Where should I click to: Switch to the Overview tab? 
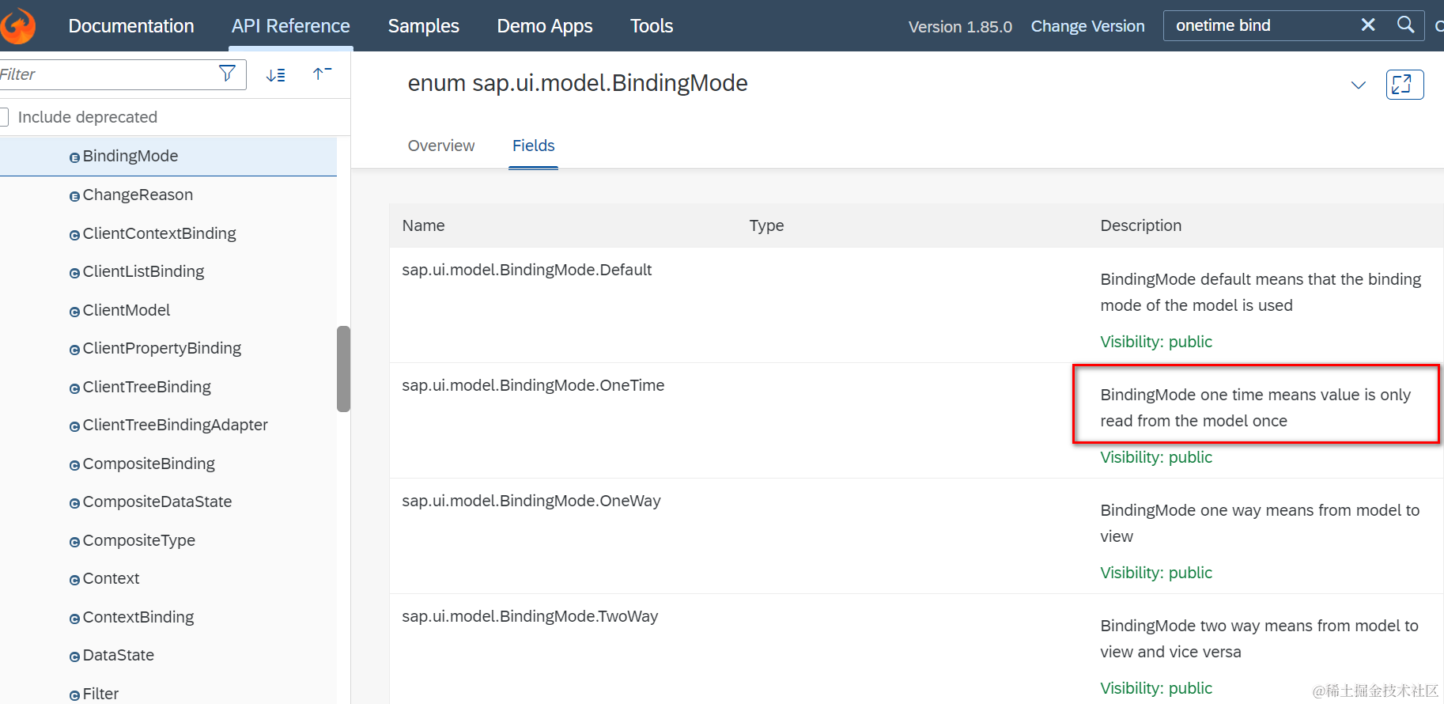(441, 146)
